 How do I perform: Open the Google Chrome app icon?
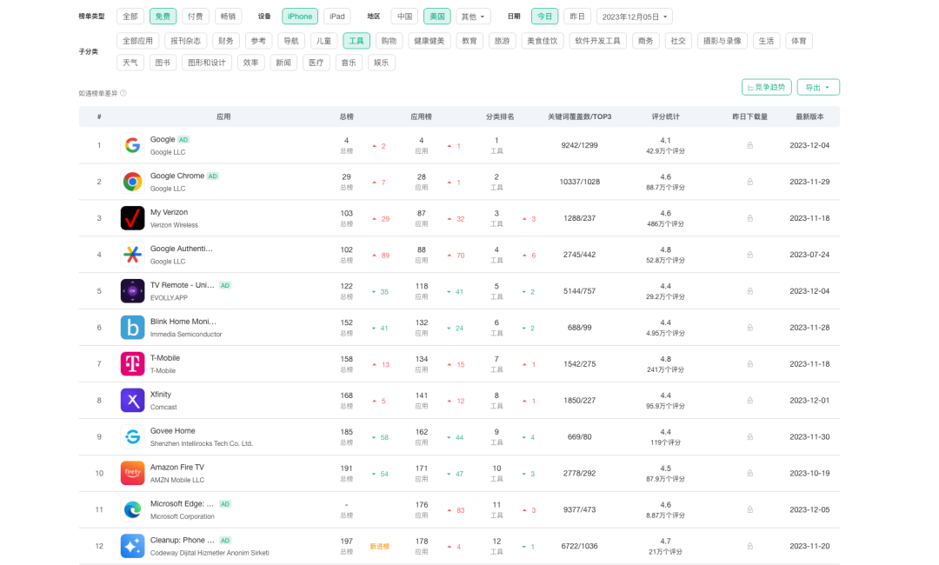(132, 182)
